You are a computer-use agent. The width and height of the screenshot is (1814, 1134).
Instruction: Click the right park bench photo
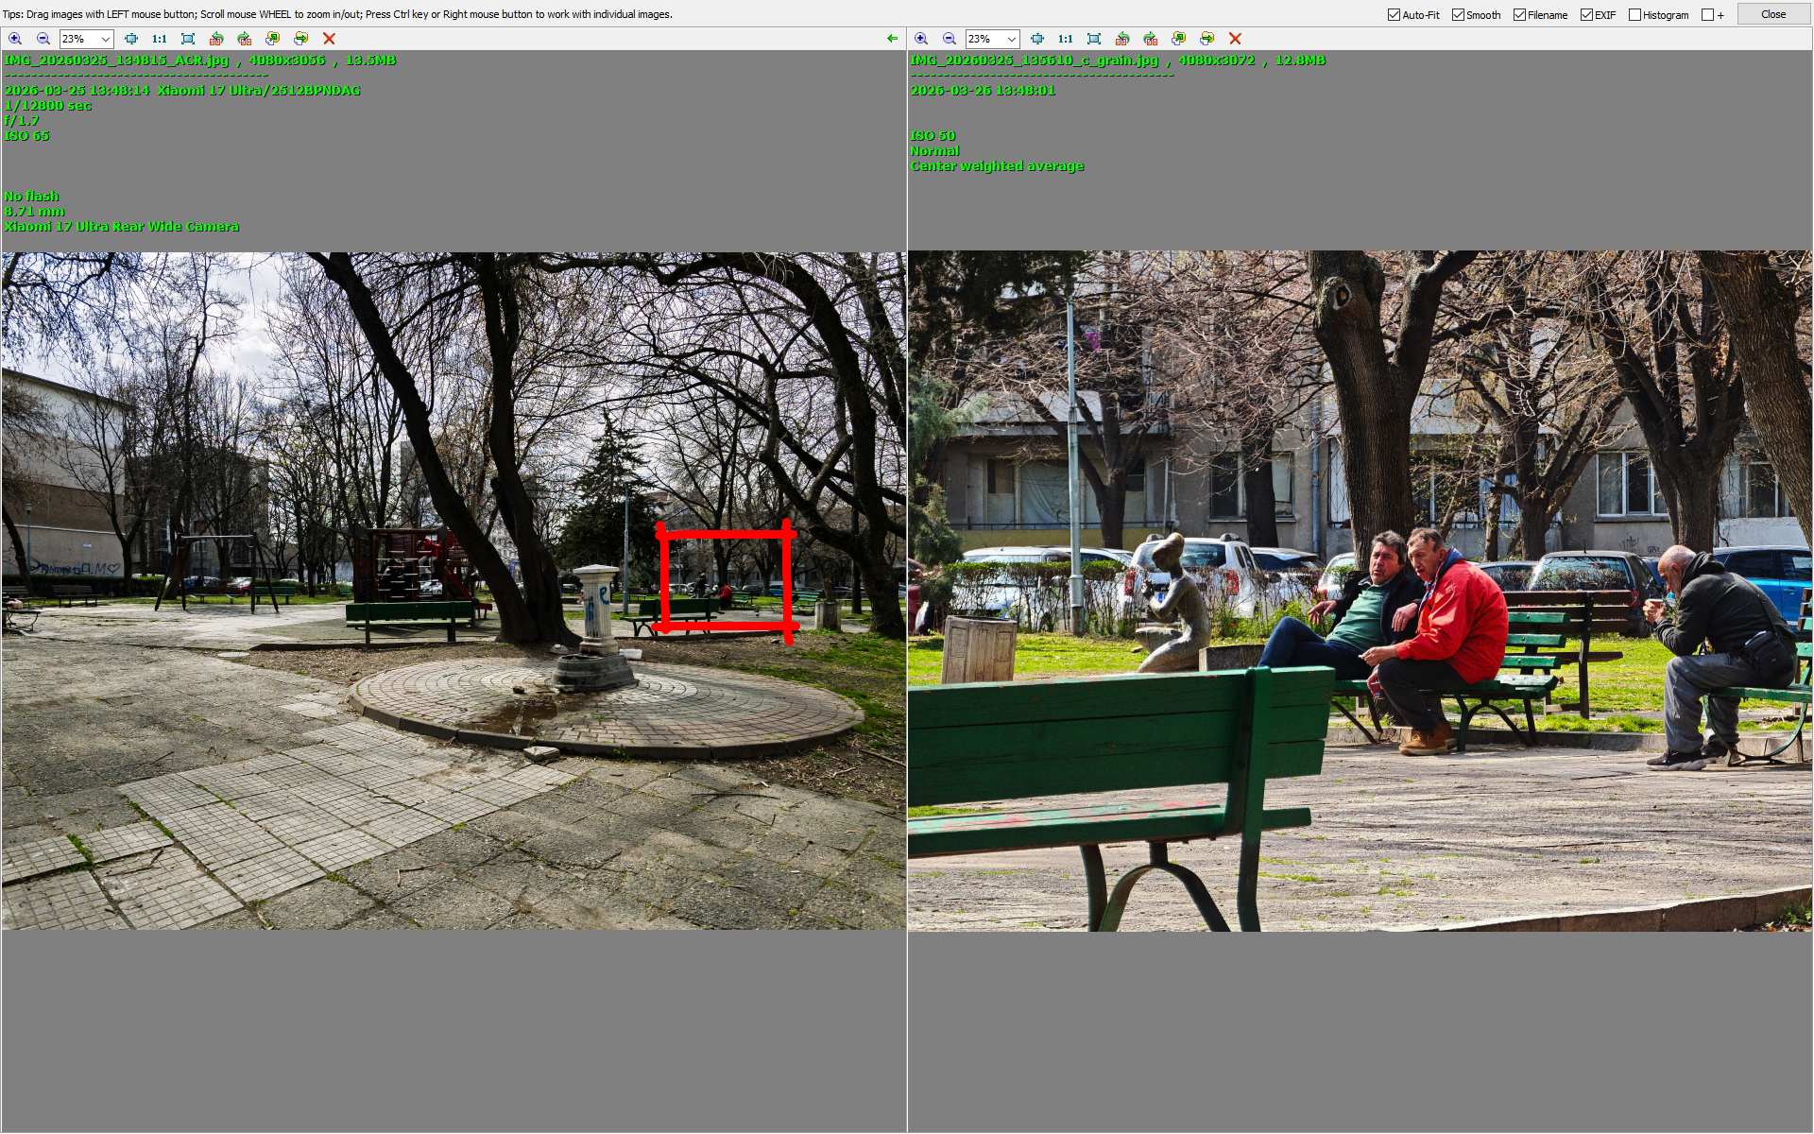tap(1360, 591)
